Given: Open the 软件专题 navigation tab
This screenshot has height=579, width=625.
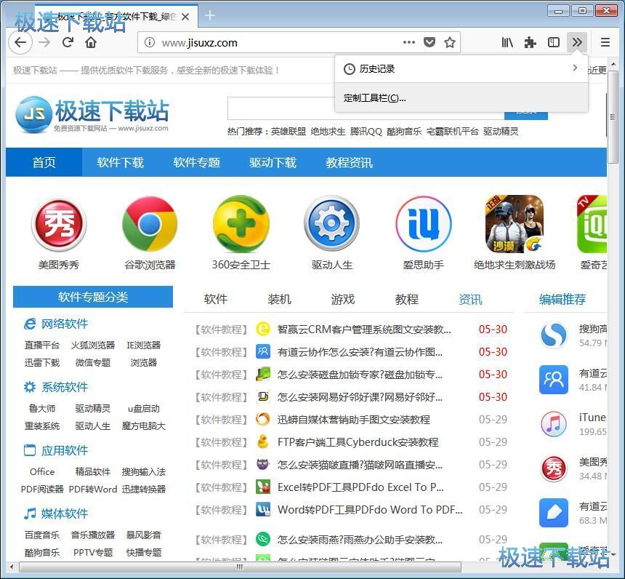Looking at the screenshot, I should pos(196,162).
